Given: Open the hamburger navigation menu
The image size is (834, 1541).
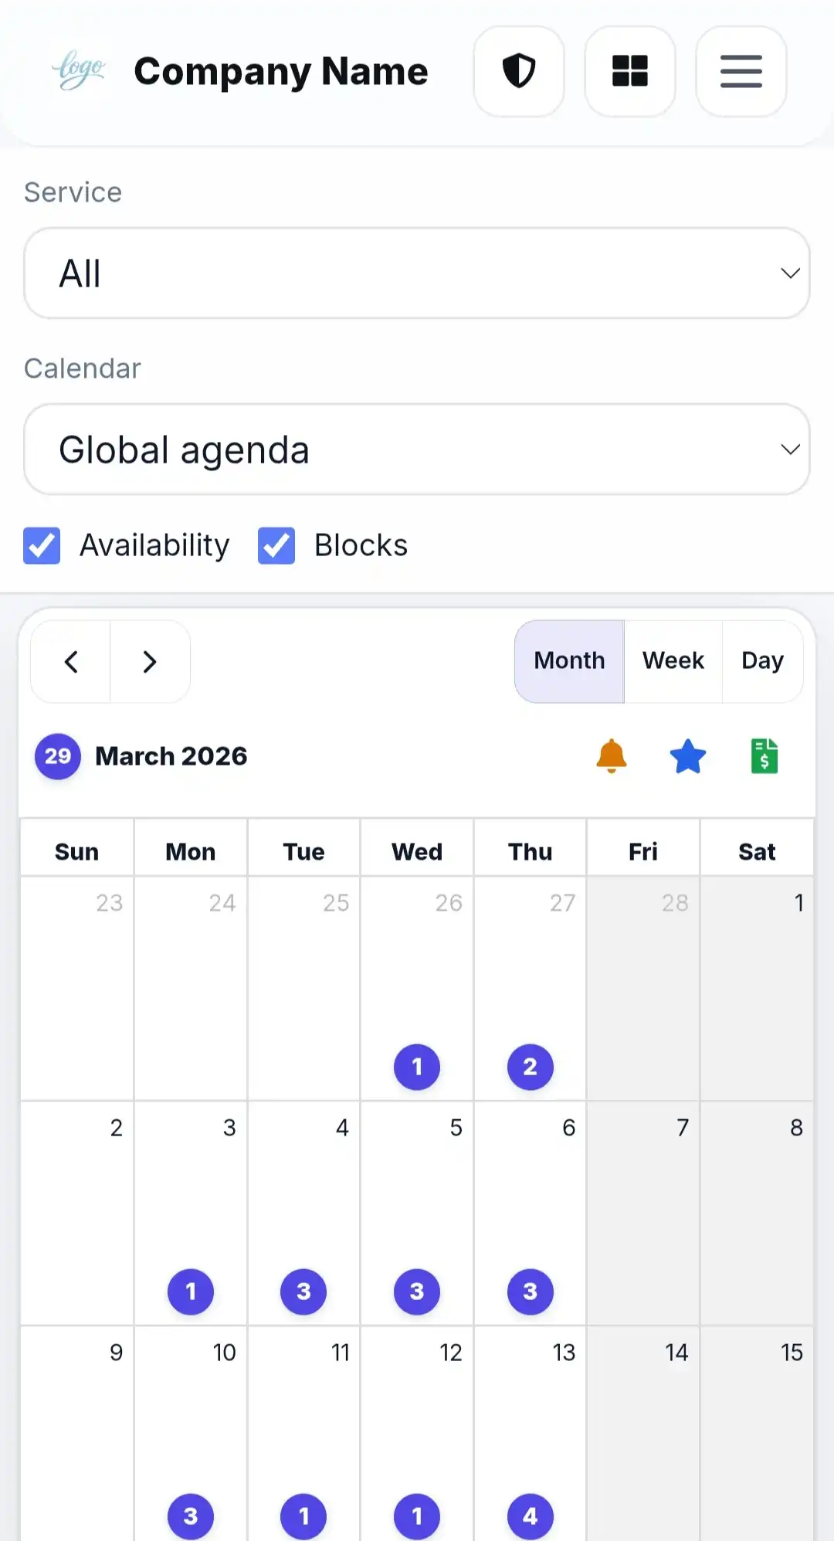Looking at the screenshot, I should (741, 71).
